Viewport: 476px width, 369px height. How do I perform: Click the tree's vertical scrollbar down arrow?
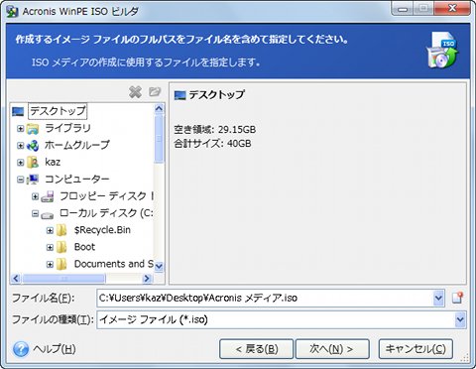[x=159, y=266]
